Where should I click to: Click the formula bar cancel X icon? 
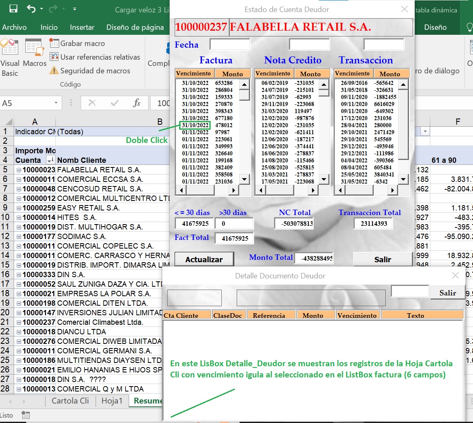(92, 103)
